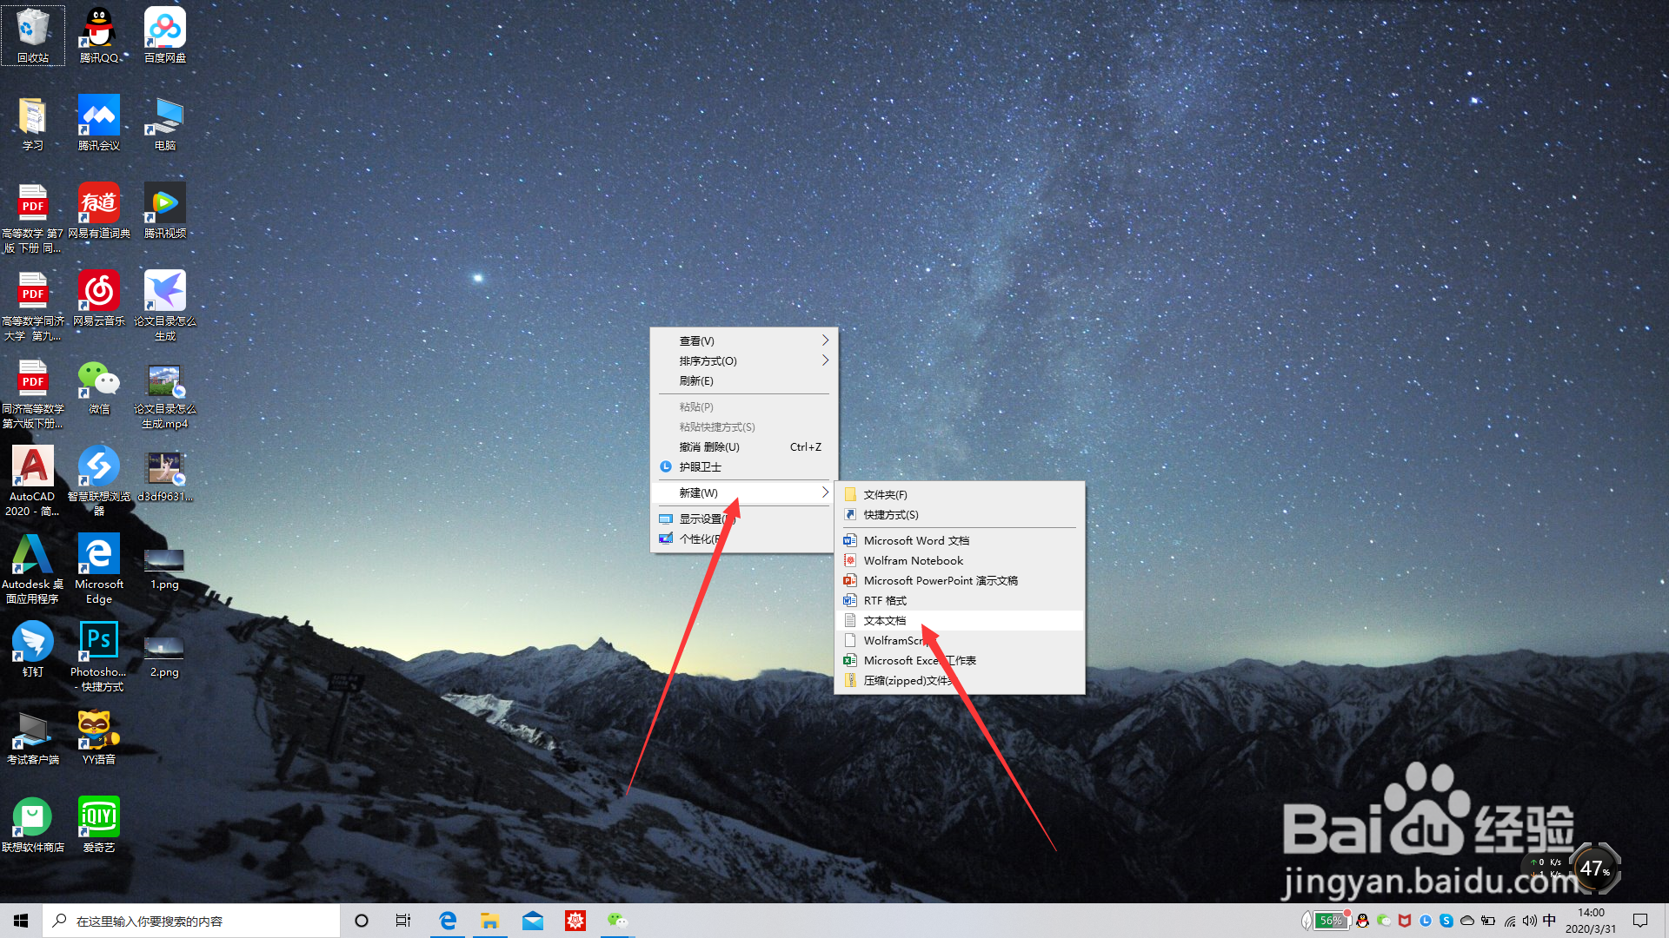1669x938 pixels.
Task: Toggle the 中 input method indicator
Action: click(x=1549, y=921)
